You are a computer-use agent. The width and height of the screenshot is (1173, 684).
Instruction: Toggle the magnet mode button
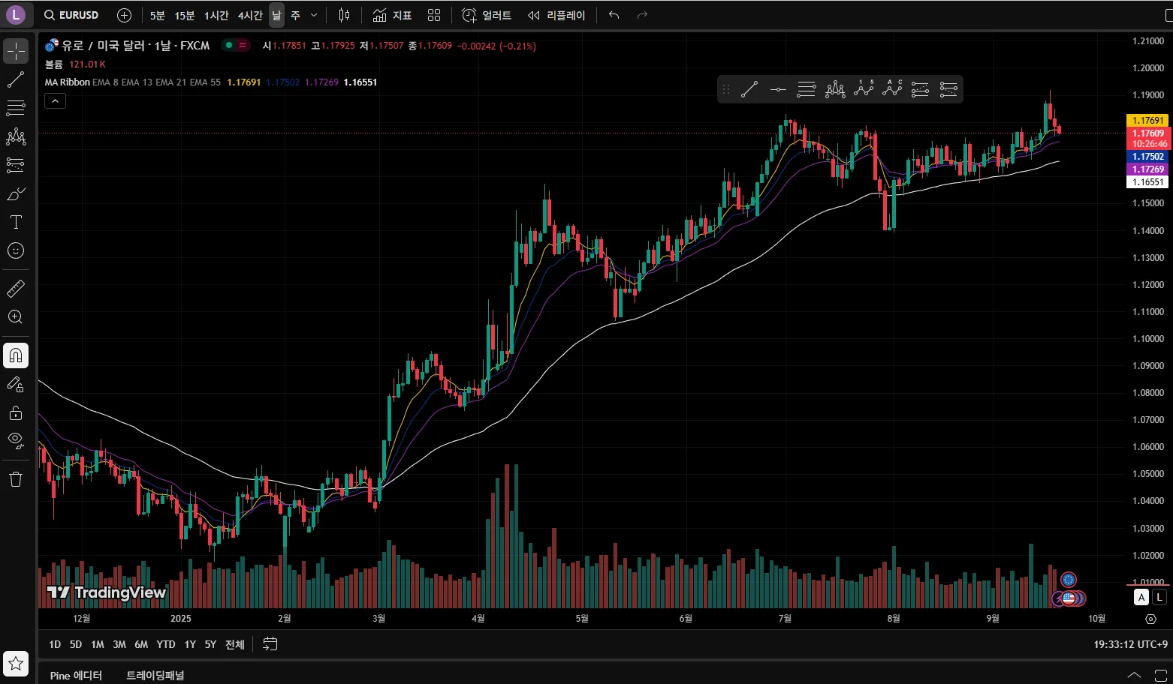(16, 355)
